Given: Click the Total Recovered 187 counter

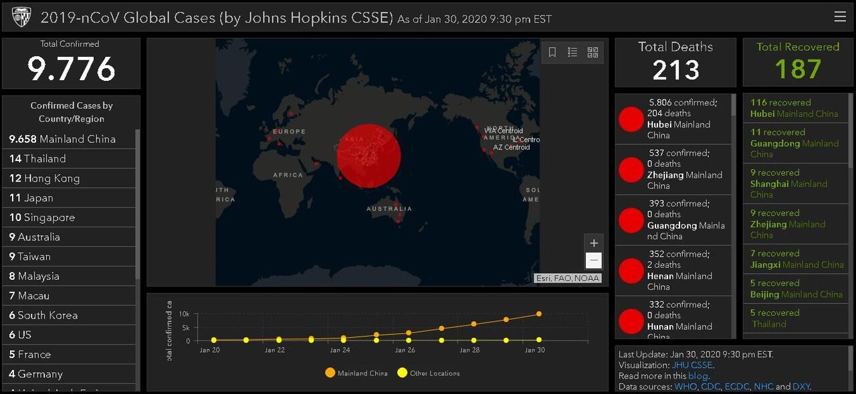Looking at the screenshot, I should pos(798,62).
